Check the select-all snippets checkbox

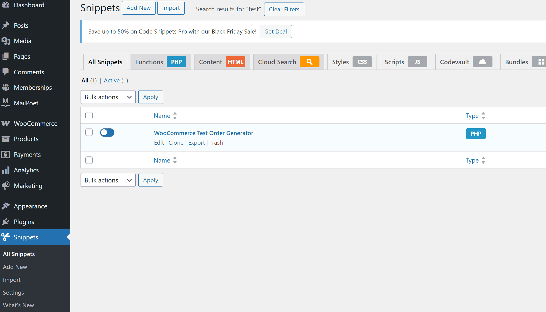click(x=89, y=115)
